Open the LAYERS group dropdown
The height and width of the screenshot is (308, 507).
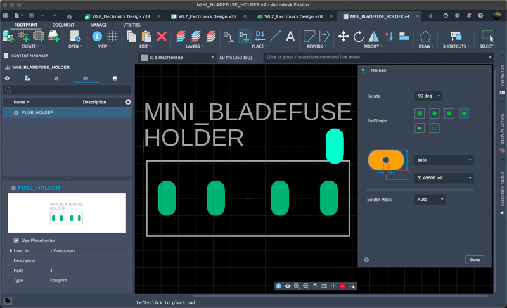pos(195,46)
